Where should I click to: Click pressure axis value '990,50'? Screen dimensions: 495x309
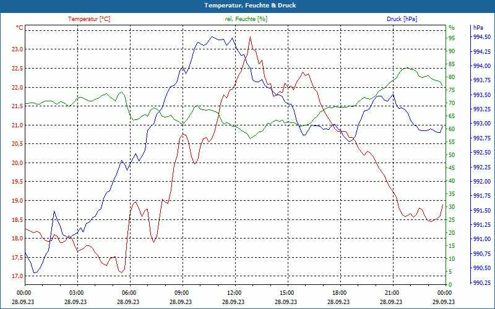pyautogui.click(x=482, y=268)
